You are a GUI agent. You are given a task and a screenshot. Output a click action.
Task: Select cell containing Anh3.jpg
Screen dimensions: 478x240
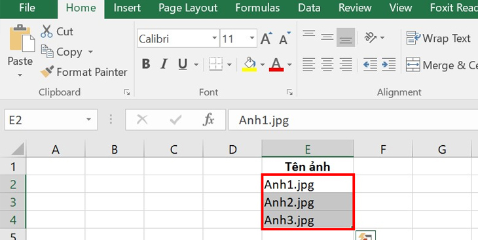308,219
